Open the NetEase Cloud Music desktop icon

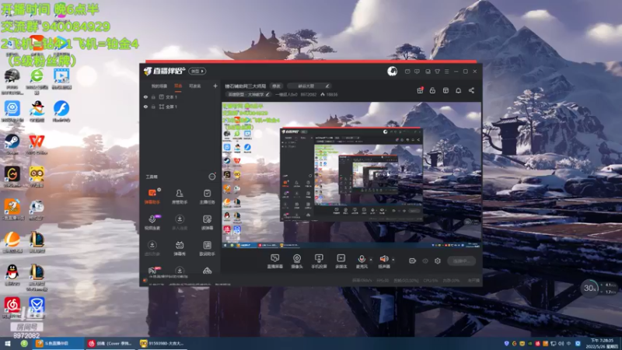[12, 307]
